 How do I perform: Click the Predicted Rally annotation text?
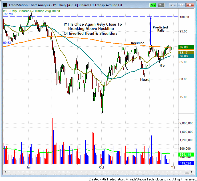coord(160,29)
